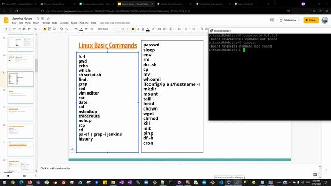Switch to grid view at filmstrip bottom
The image size is (331, 186).
coord(24,176)
